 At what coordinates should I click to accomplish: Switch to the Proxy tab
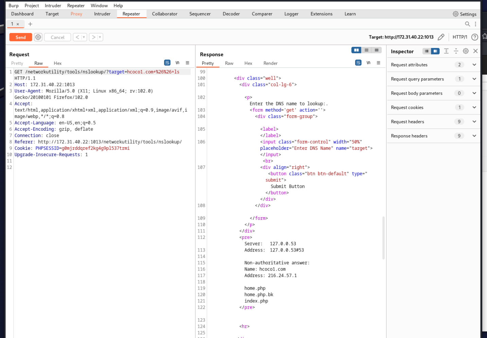point(76,14)
